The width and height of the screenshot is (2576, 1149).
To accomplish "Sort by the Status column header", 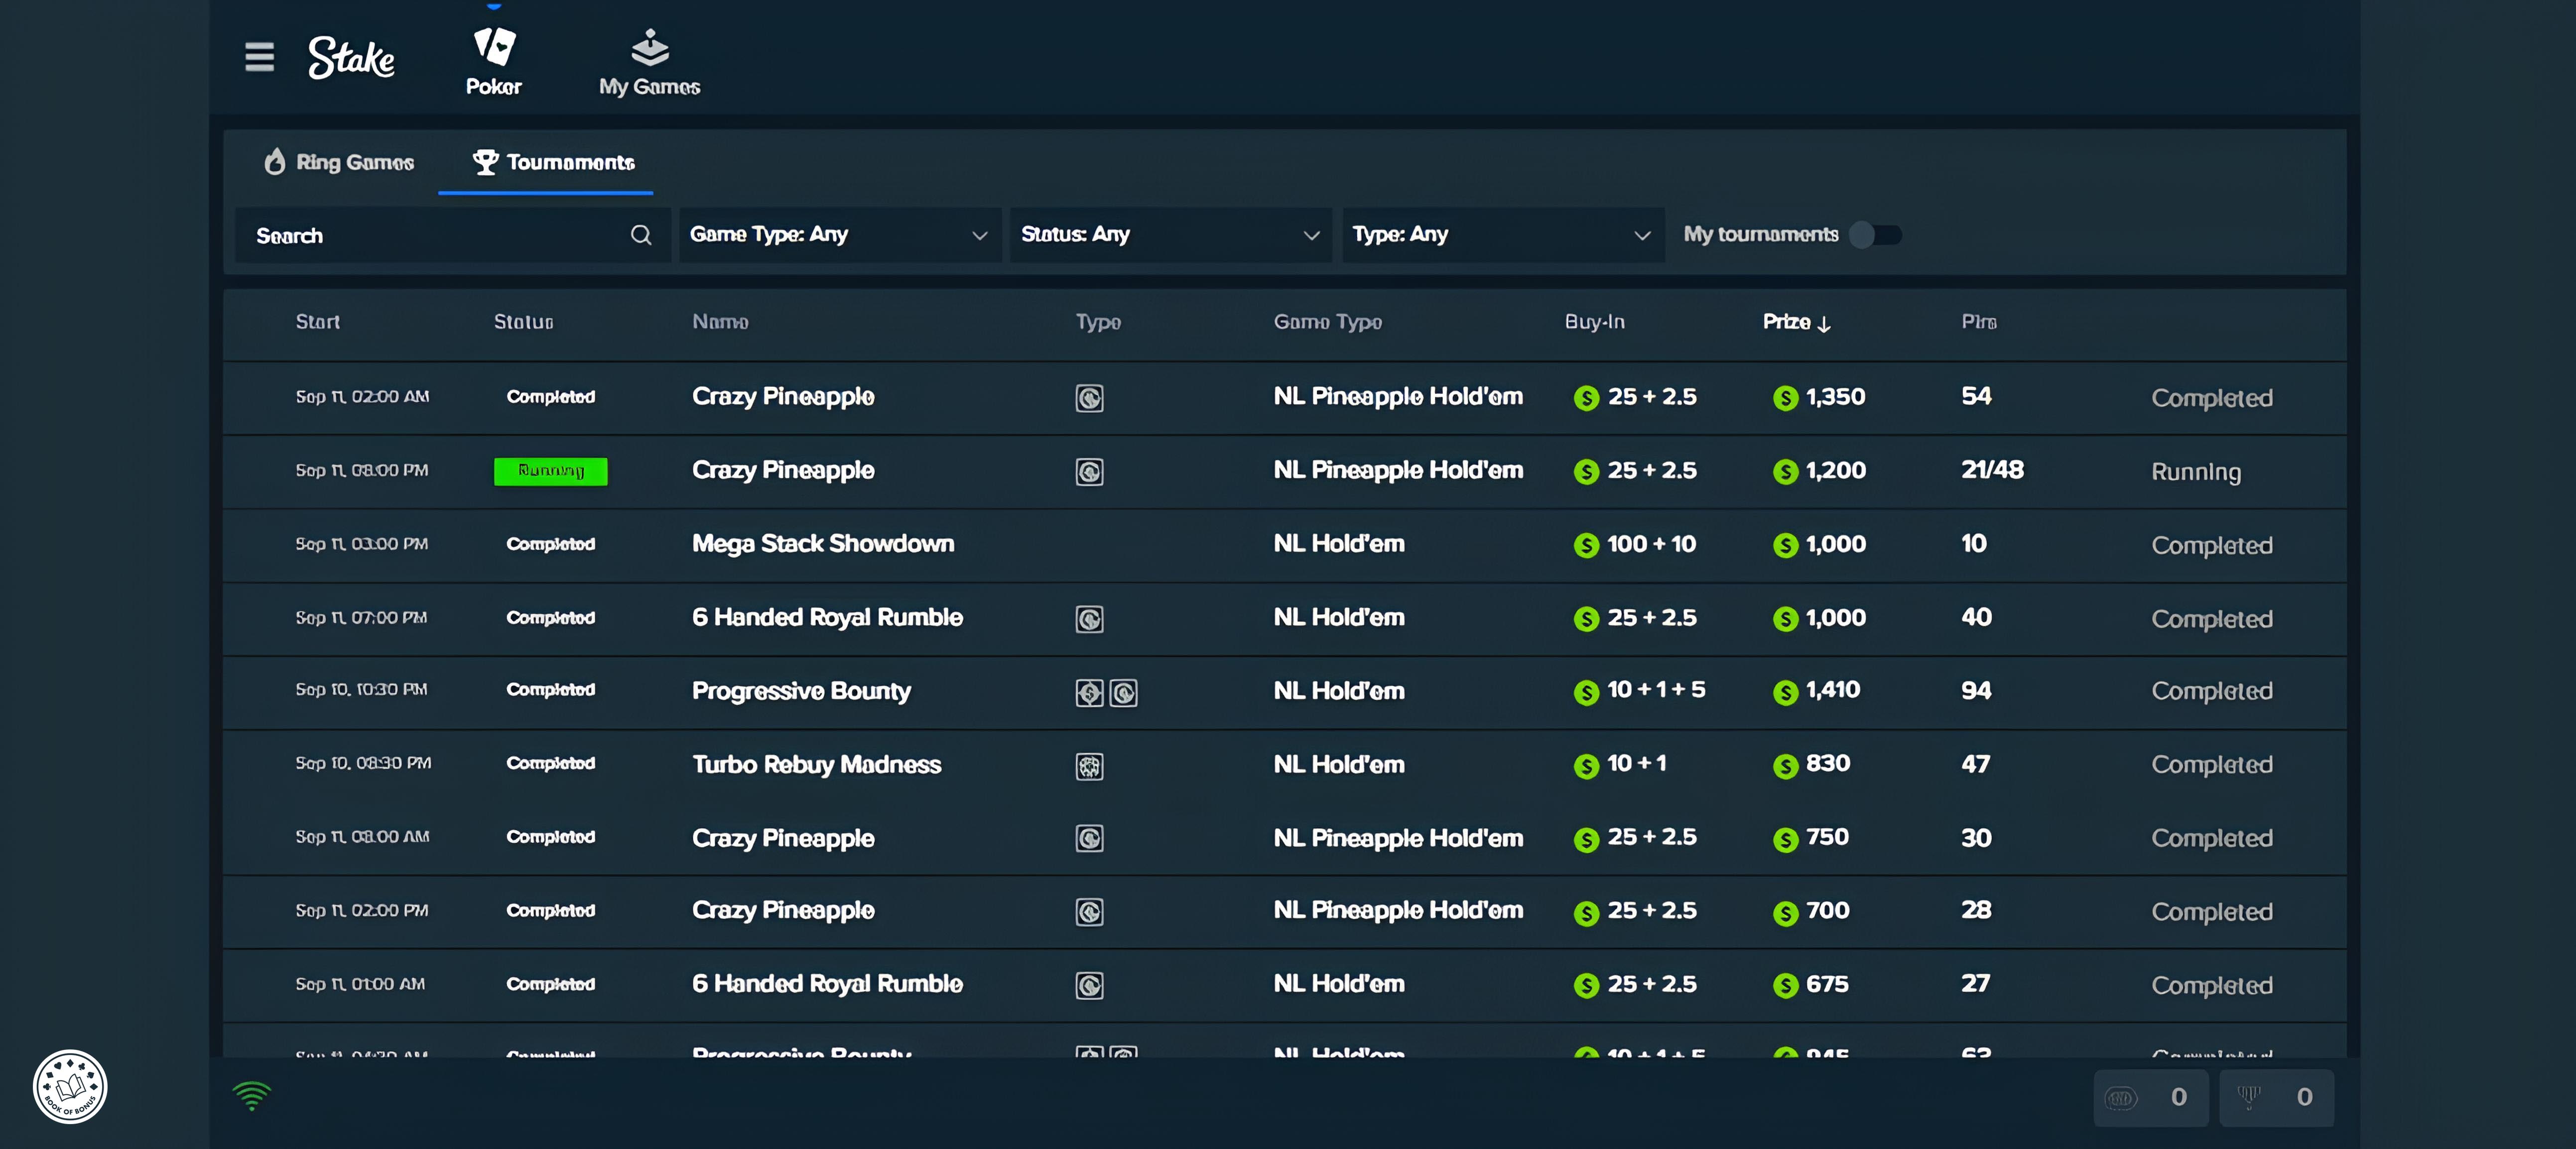I will pyautogui.click(x=524, y=322).
